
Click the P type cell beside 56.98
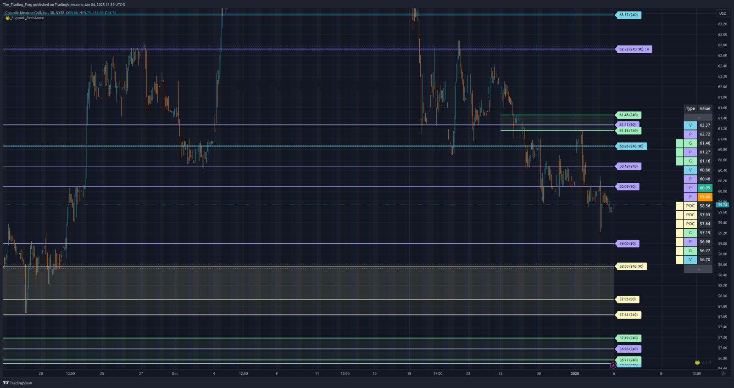[690, 242]
